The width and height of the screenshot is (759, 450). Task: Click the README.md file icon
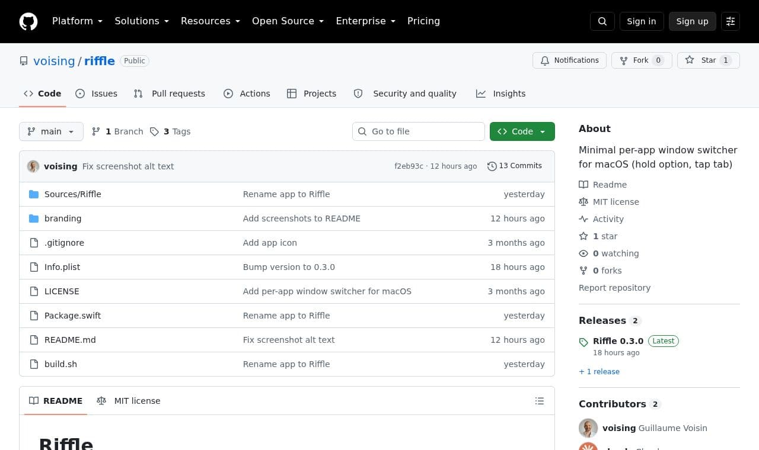click(x=34, y=340)
